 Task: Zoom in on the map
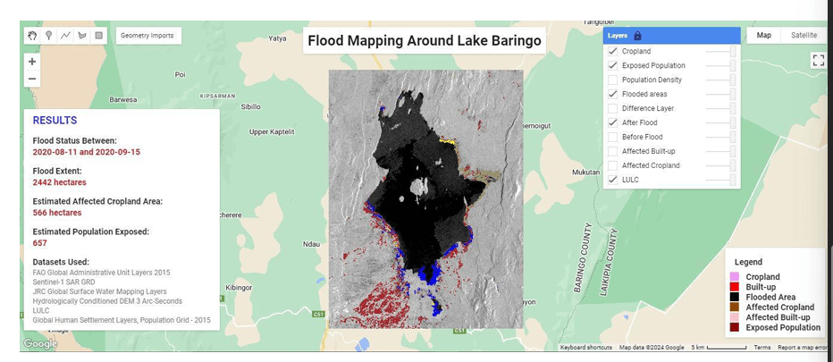[x=32, y=62]
